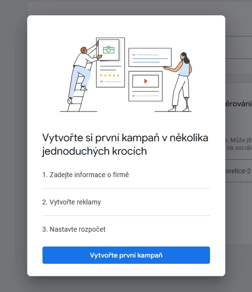
Task: Click the na sociál text in background
Action: (x=239, y=148)
